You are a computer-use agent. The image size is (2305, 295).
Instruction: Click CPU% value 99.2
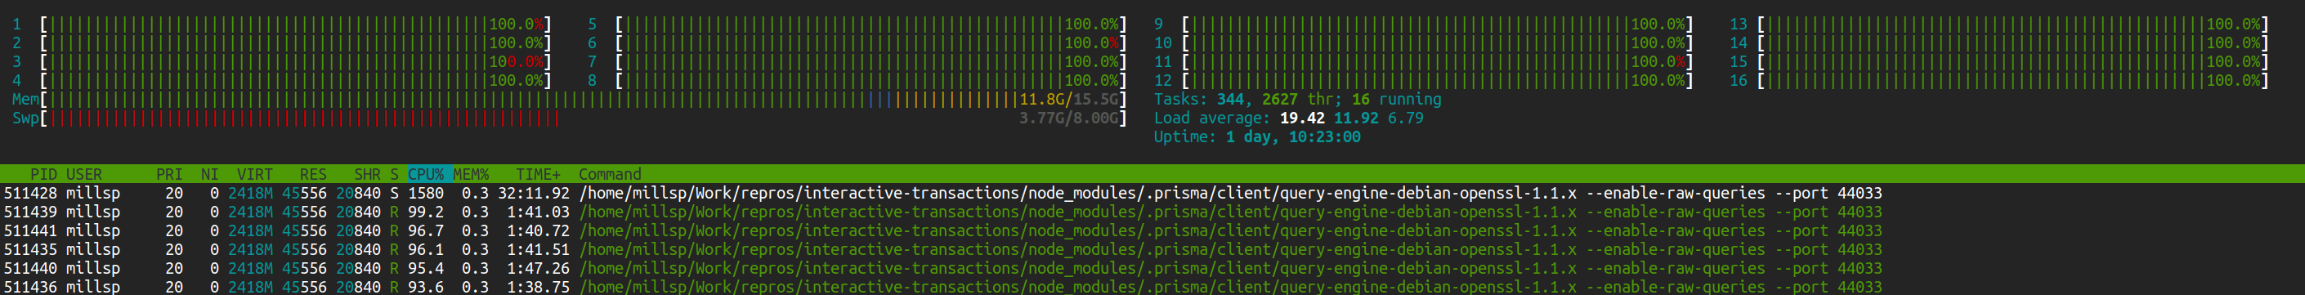(x=426, y=212)
